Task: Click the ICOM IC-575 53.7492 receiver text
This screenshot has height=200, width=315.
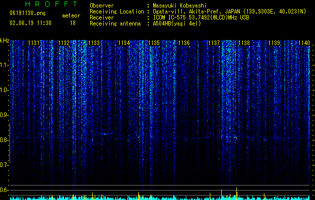Action: [201, 17]
